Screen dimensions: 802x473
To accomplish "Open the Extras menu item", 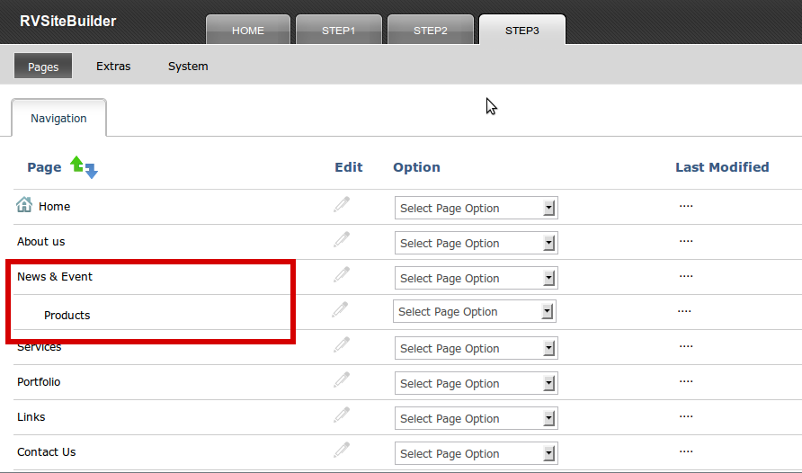I will pyautogui.click(x=113, y=66).
